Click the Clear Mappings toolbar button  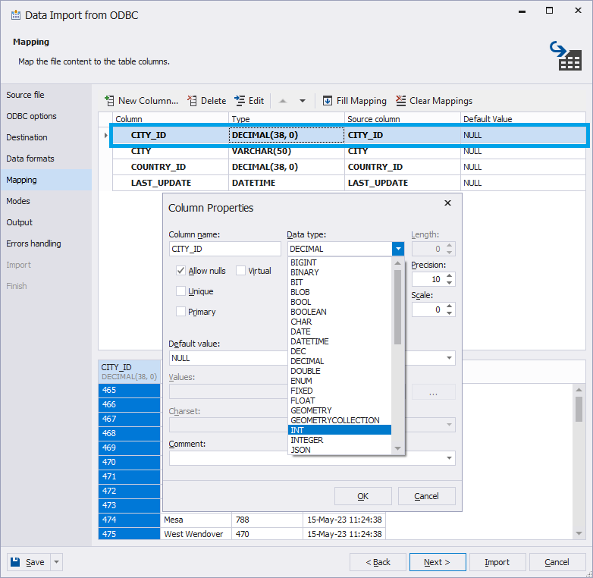[x=435, y=101]
